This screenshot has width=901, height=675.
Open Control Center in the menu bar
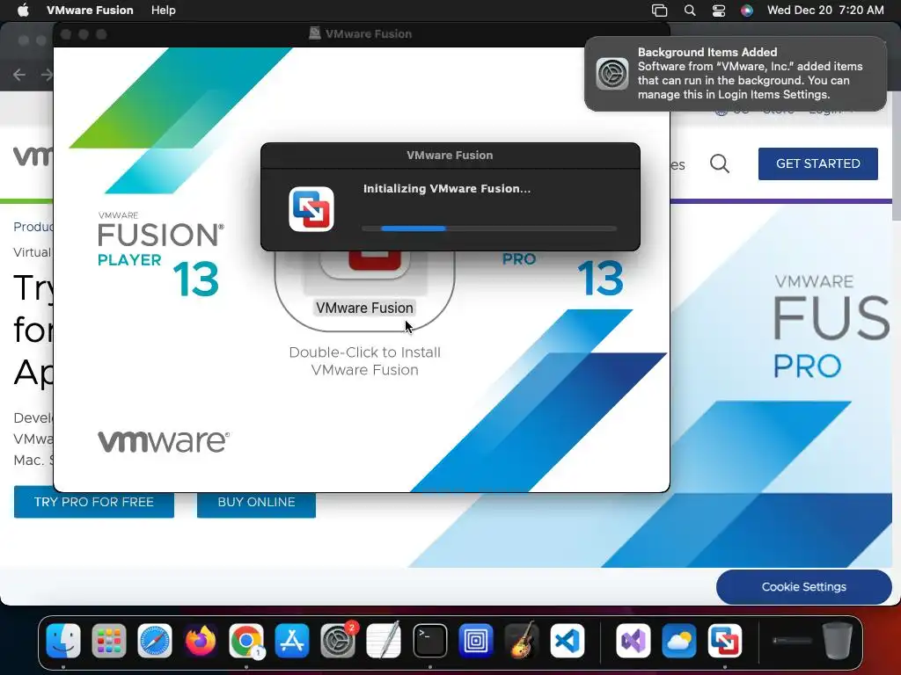pyautogui.click(x=718, y=11)
